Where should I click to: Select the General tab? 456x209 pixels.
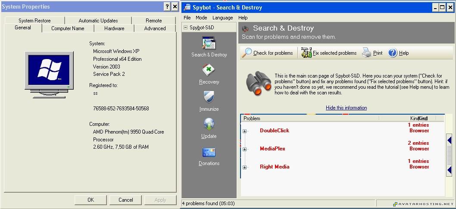coord(23,28)
